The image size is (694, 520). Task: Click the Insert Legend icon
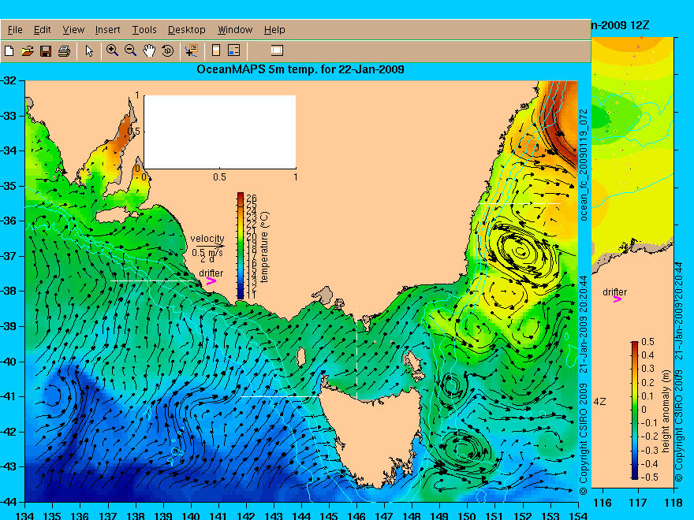(233, 50)
